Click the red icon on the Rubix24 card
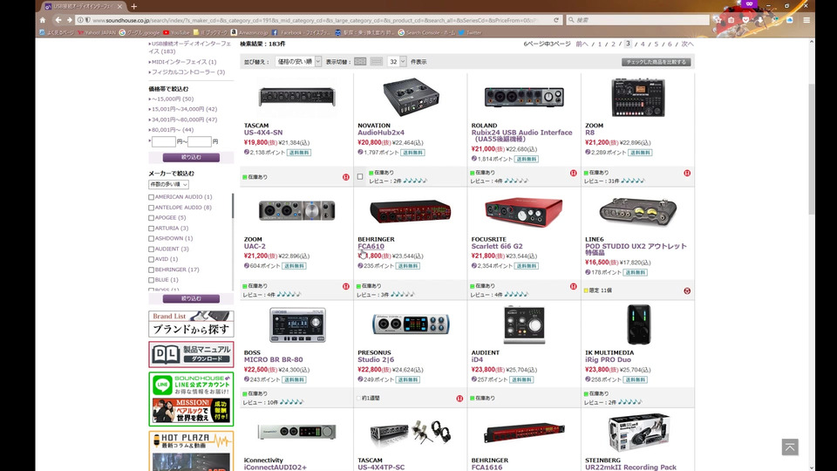 pos(574,173)
